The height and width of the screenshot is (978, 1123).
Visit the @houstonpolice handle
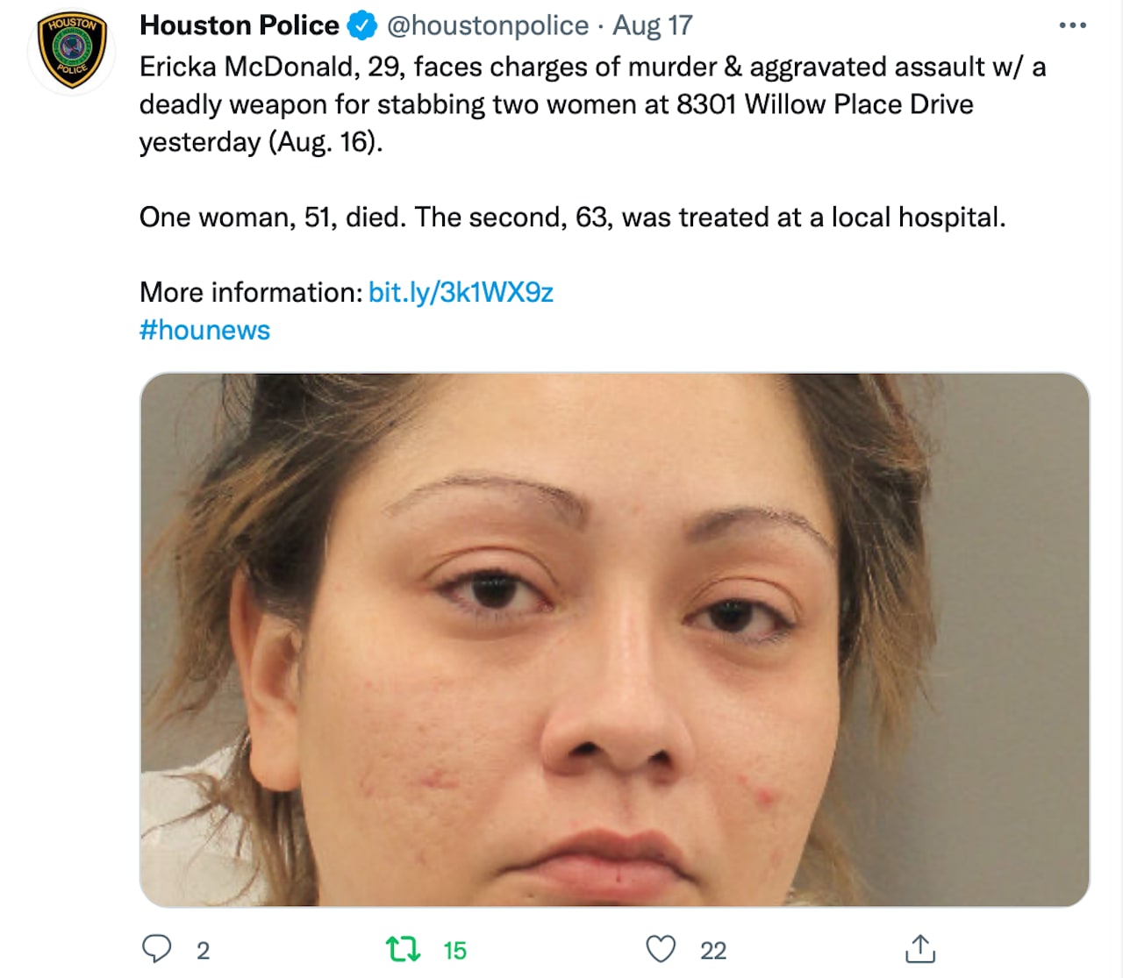click(x=488, y=25)
